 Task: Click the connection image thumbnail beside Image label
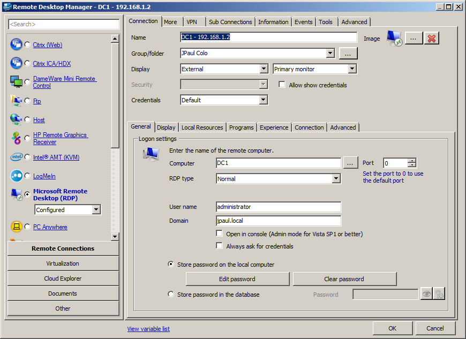coord(394,39)
